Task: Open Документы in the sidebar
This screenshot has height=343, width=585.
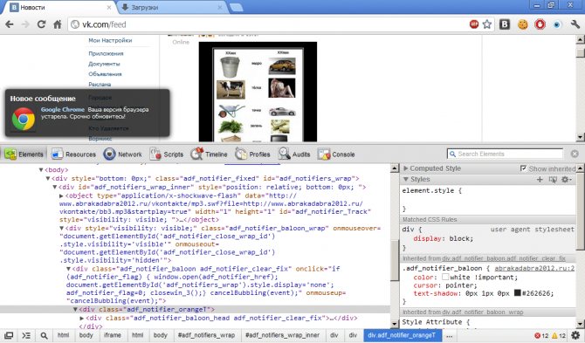Action: click(x=104, y=64)
